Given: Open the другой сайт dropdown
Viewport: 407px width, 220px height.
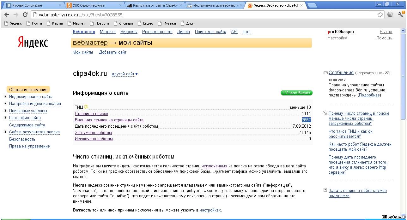Looking at the screenshot, I should tap(125, 74).
